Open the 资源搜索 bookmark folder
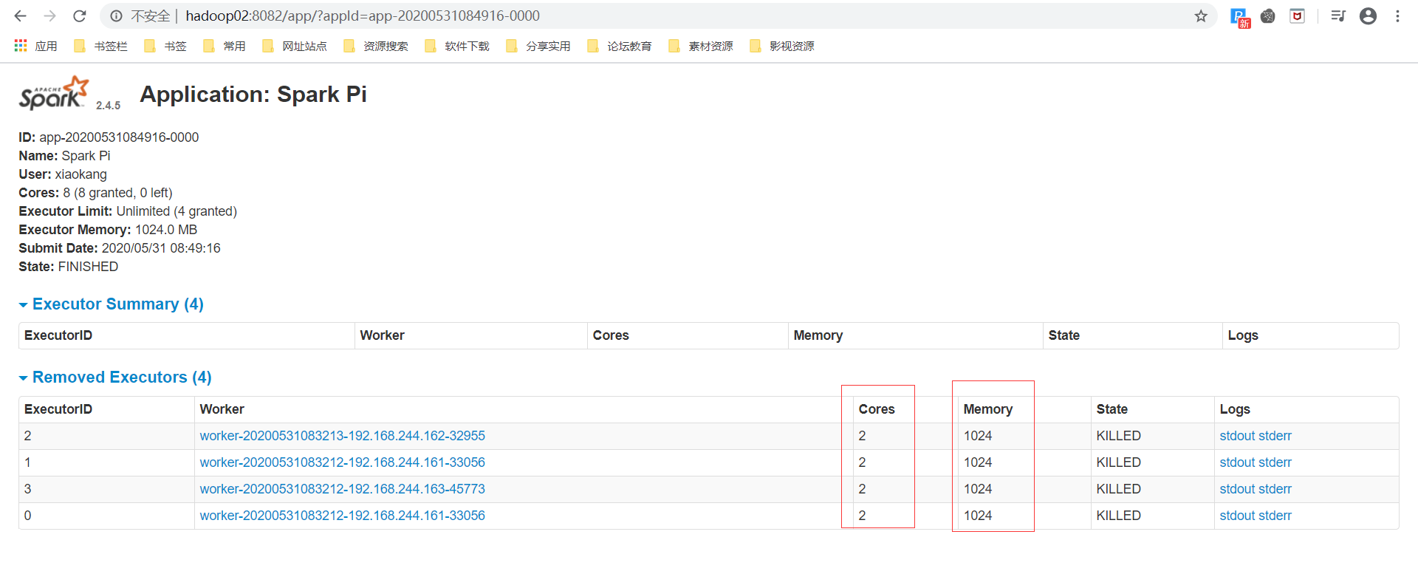The image size is (1418, 574). [x=376, y=46]
